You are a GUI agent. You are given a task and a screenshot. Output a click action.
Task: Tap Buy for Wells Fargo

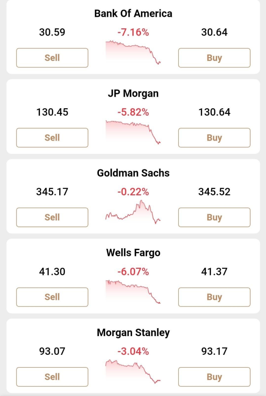pos(214,297)
